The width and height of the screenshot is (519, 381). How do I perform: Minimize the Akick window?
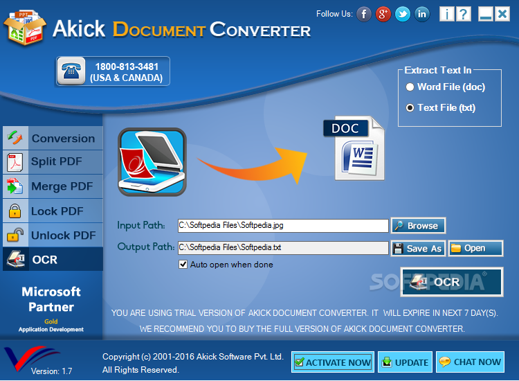(486, 15)
